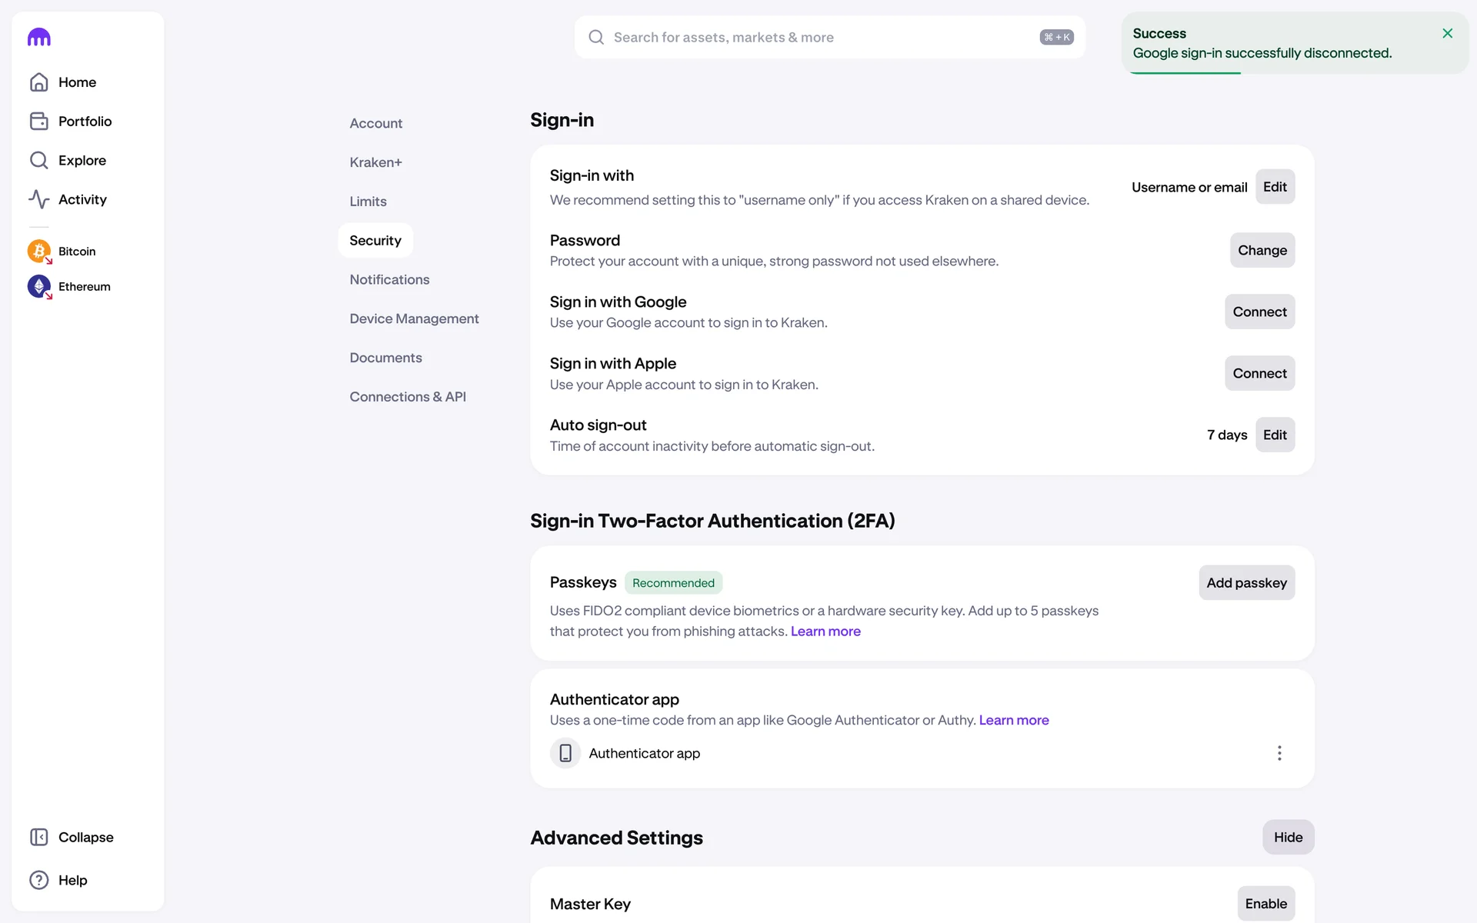Select the Ethereum coin icon
The width and height of the screenshot is (1477, 923).
click(39, 286)
